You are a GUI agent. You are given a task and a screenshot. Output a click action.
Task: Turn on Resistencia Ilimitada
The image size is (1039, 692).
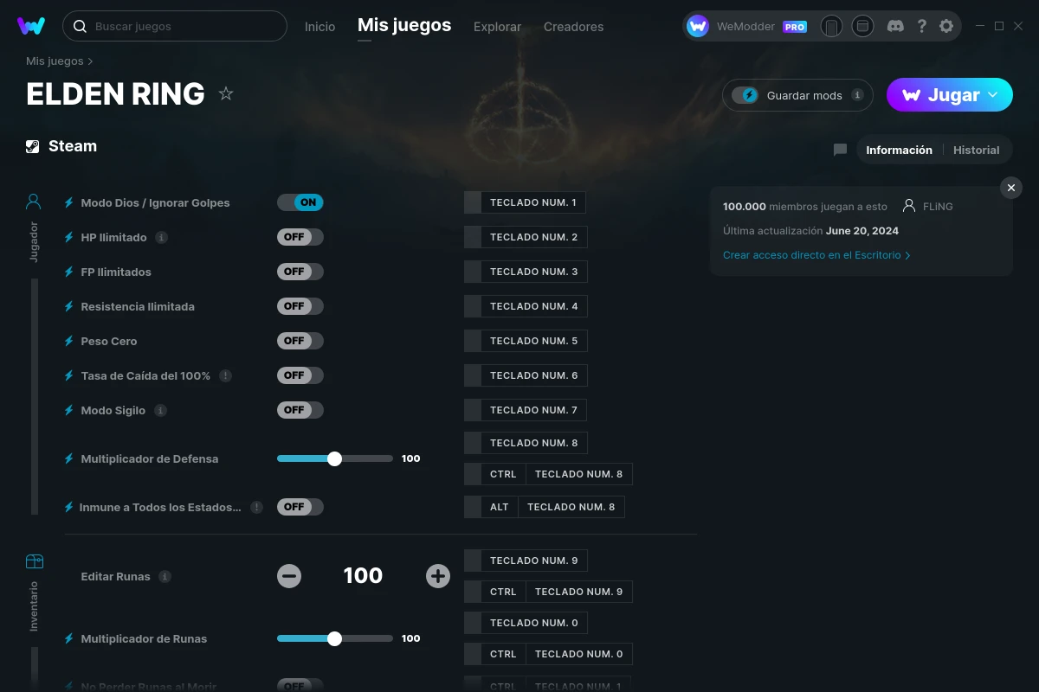pos(300,305)
